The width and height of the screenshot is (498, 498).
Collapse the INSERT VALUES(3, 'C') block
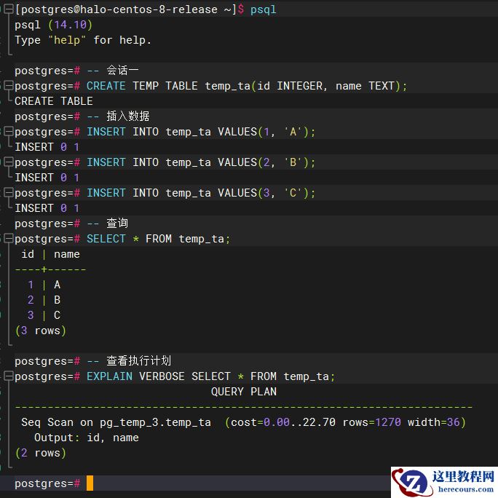[9, 193]
